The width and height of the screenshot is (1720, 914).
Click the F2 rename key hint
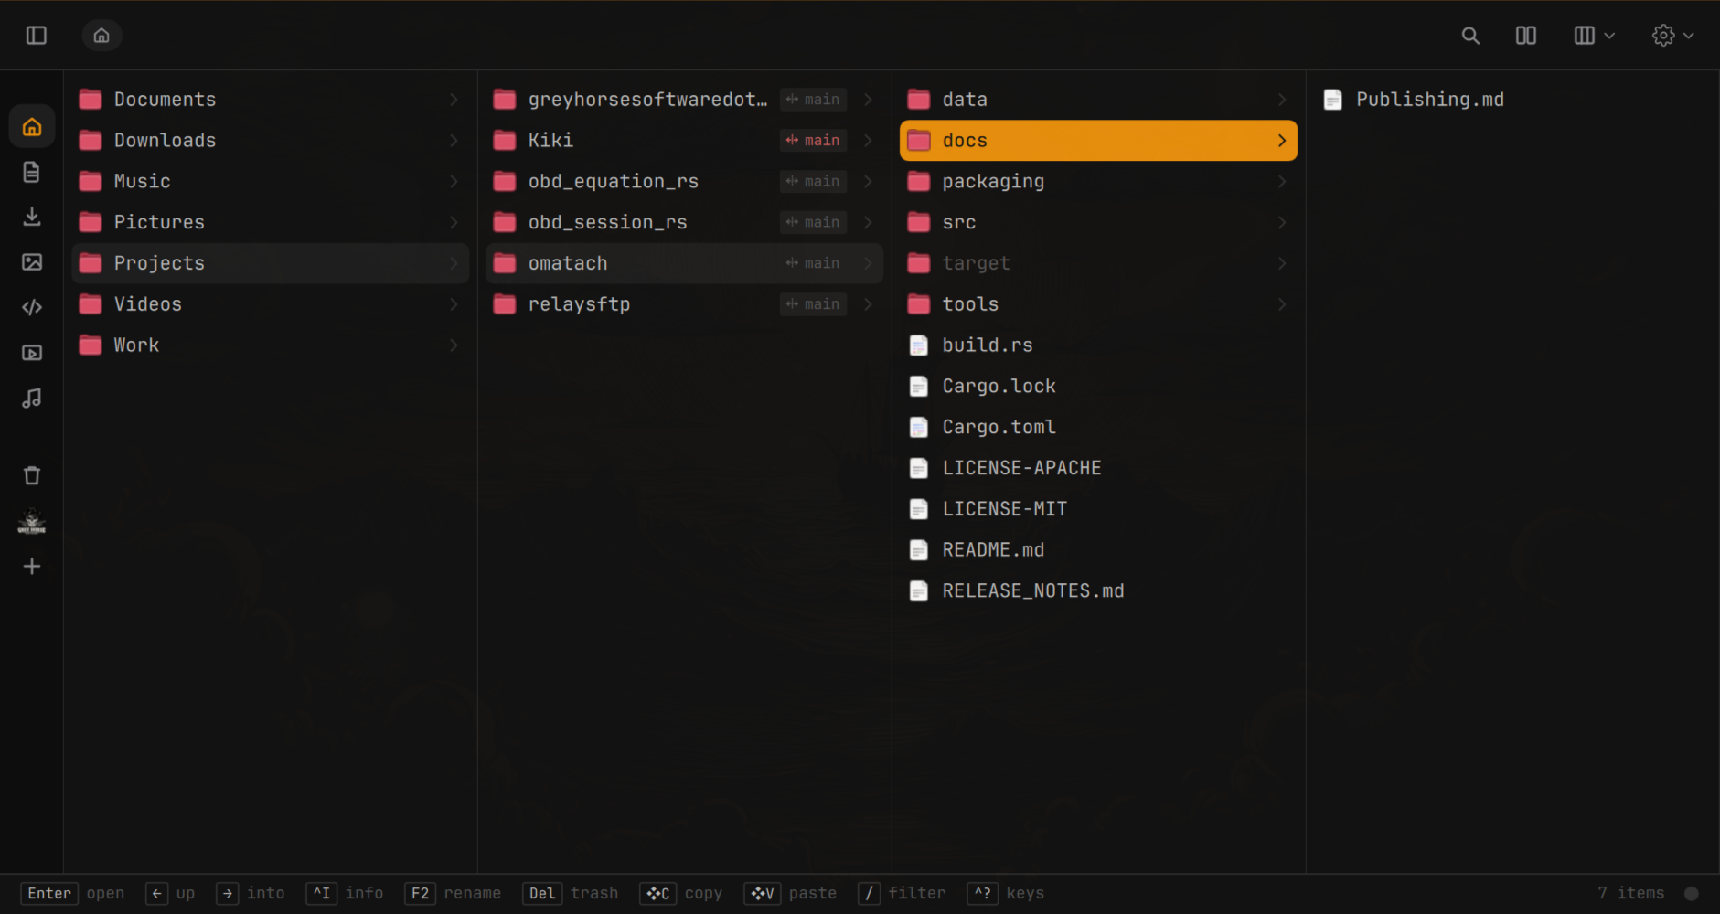[x=454, y=894]
